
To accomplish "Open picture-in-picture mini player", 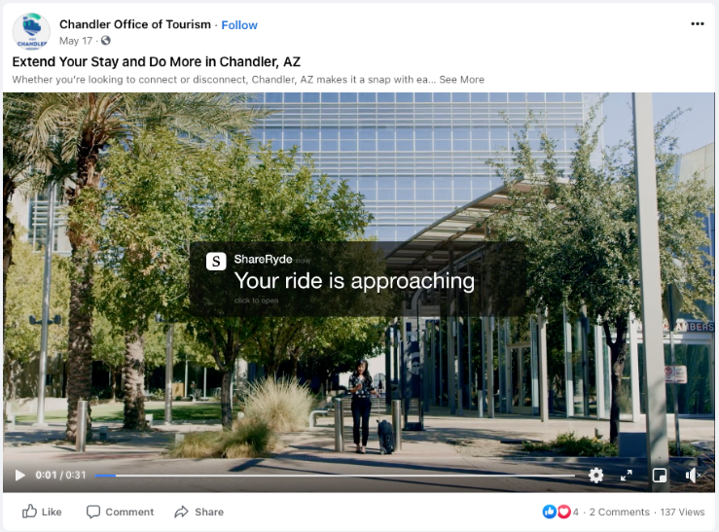I will click(660, 476).
